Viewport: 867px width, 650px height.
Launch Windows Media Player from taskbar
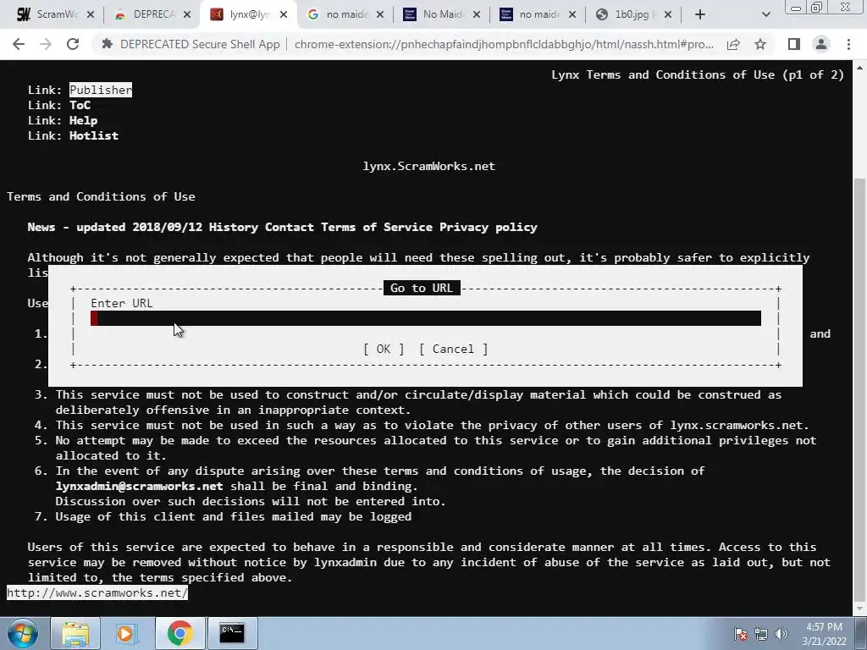pyautogui.click(x=127, y=633)
